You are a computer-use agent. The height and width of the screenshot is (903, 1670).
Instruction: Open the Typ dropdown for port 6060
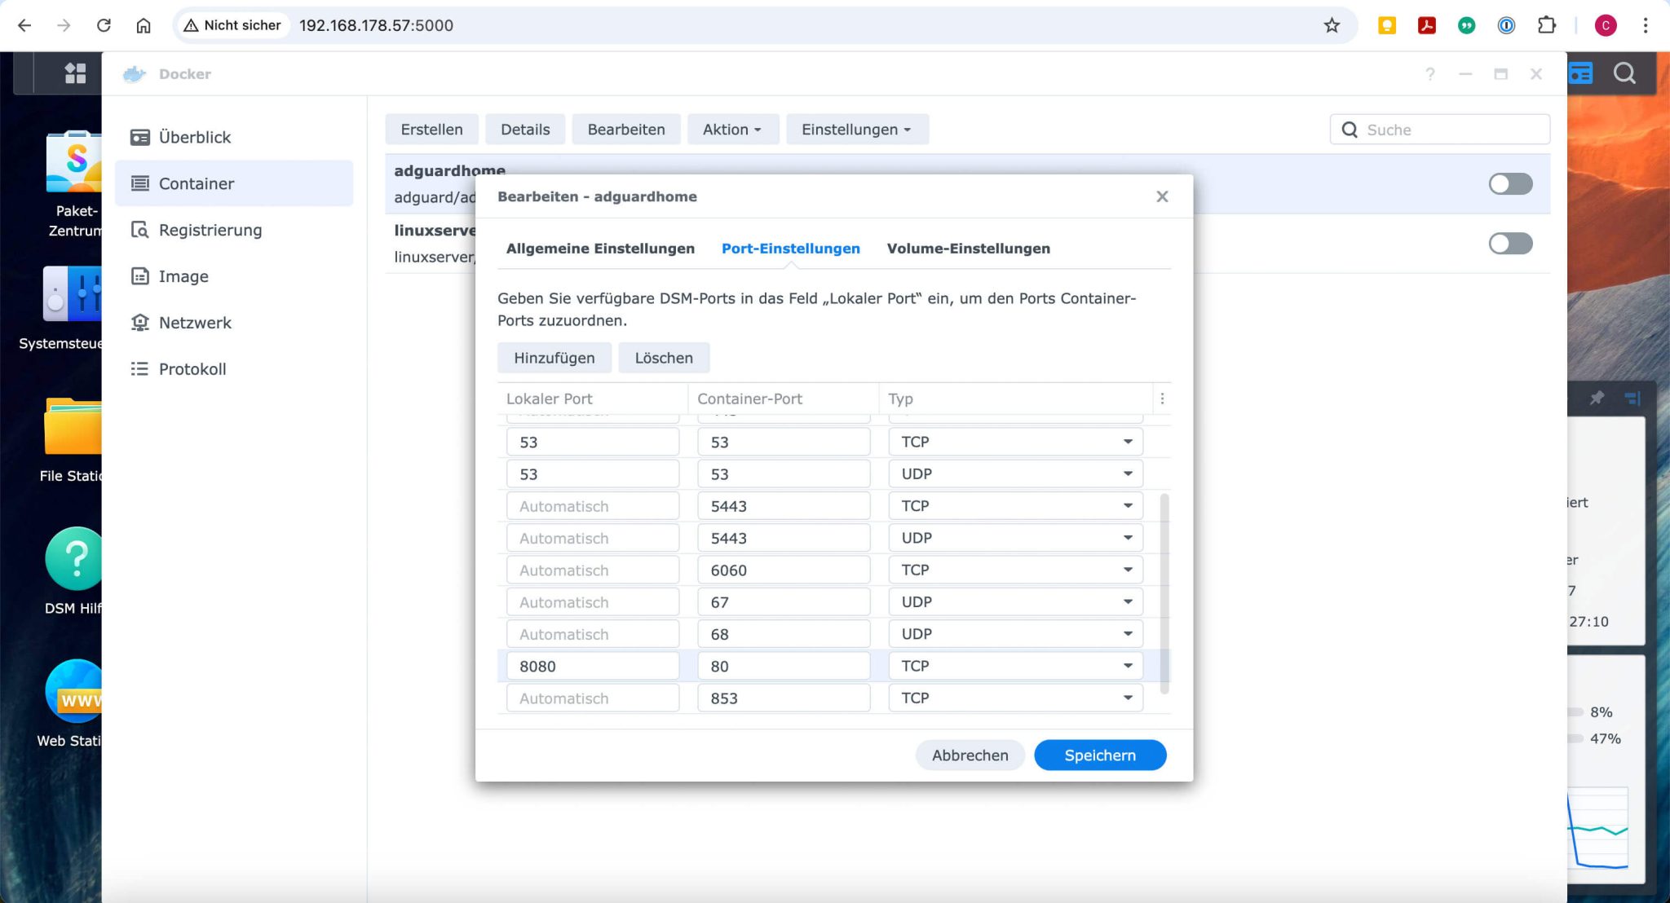1128,569
